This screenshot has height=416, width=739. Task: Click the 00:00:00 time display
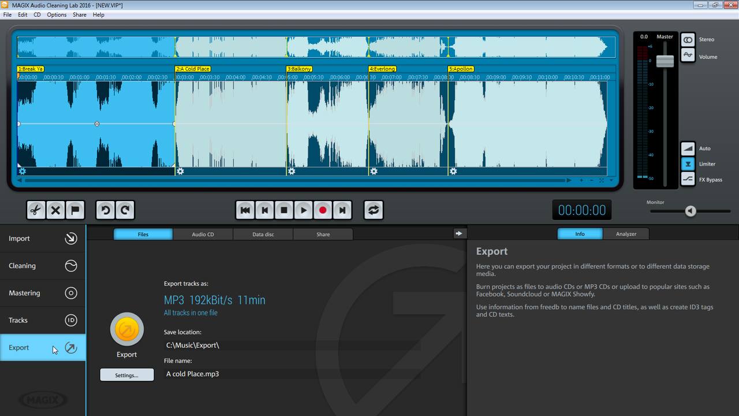click(x=582, y=210)
